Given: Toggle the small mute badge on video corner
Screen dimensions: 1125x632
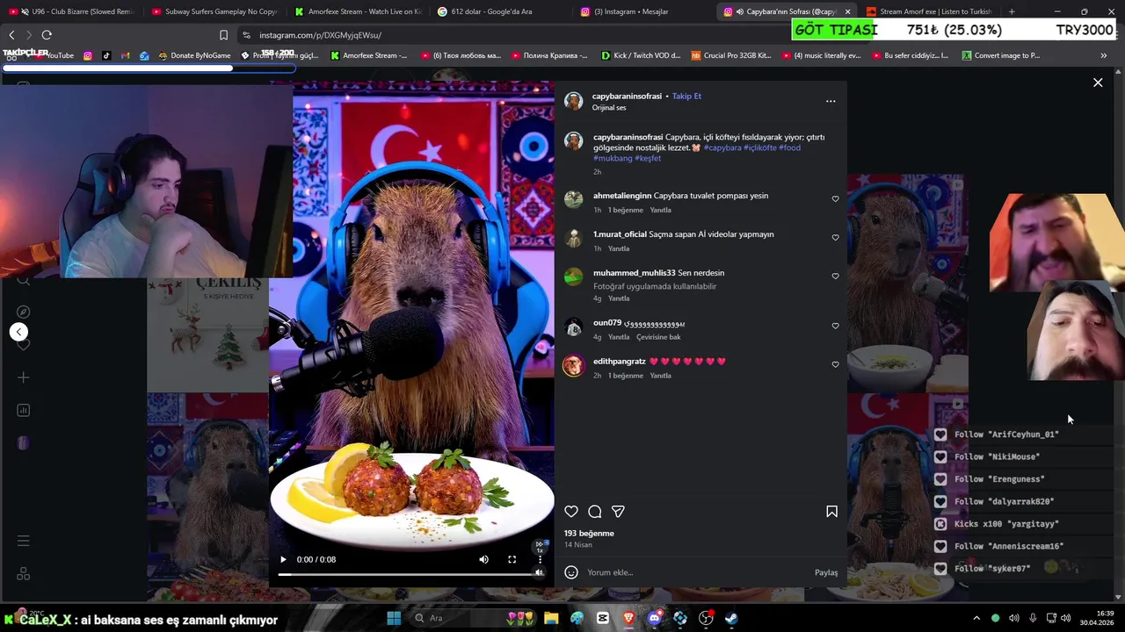Looking at the screenshot, I should 540,572.
